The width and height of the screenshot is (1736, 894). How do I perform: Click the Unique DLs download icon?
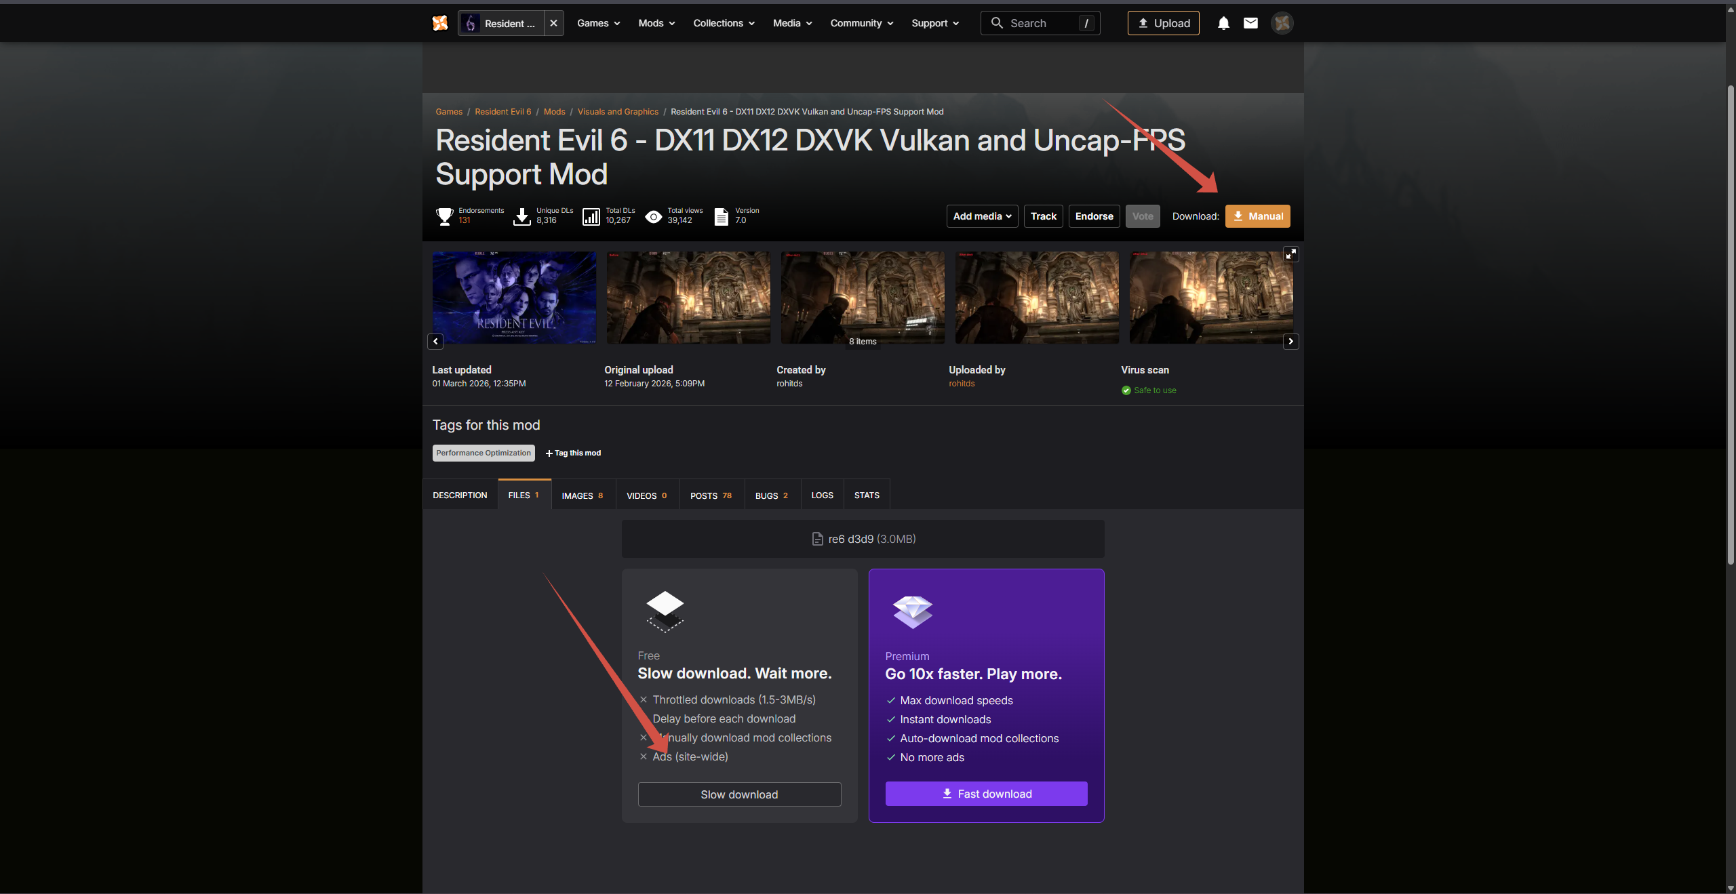tap(522, 216)
